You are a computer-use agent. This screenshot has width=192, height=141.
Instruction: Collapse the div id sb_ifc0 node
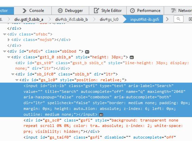[x=13, y=74]
